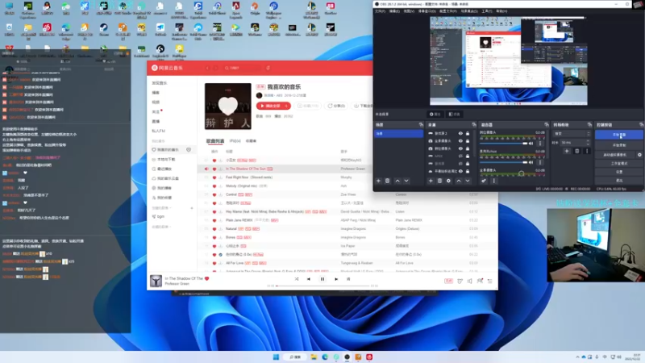Click Download All button in NetEase playlist header

362,106
